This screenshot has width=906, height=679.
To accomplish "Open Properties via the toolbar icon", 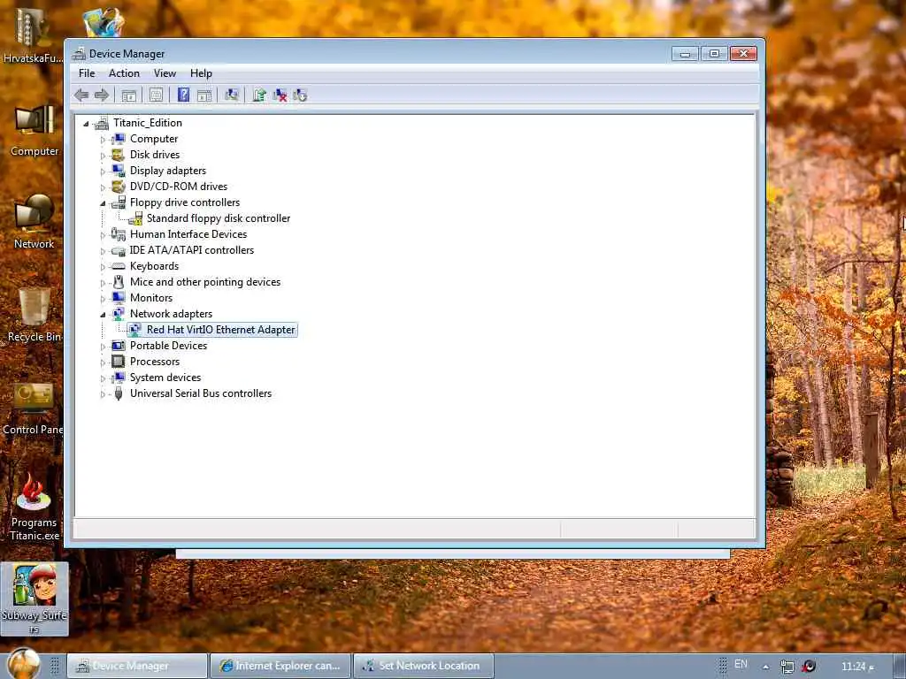I will (156, 95).
